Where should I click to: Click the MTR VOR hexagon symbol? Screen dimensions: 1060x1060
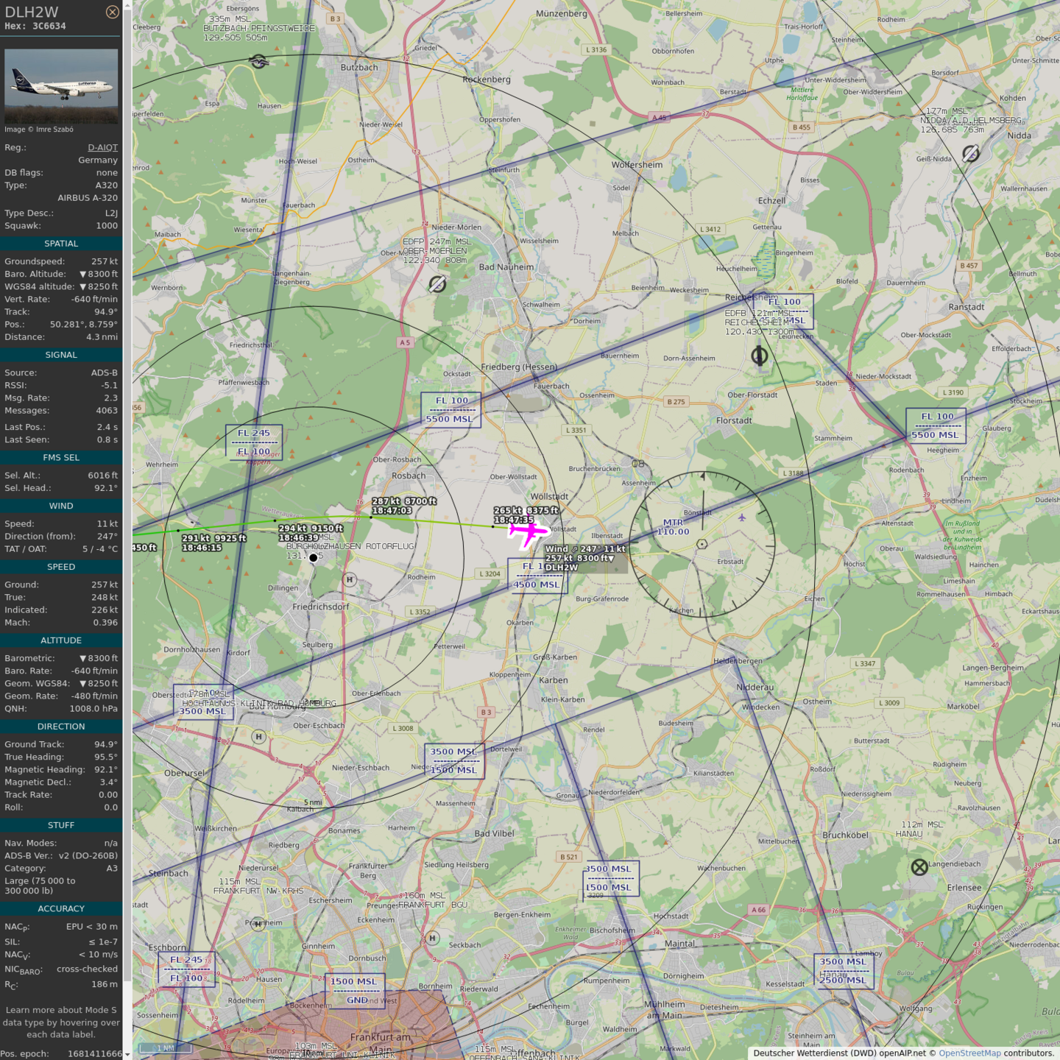tap(702, 544)
